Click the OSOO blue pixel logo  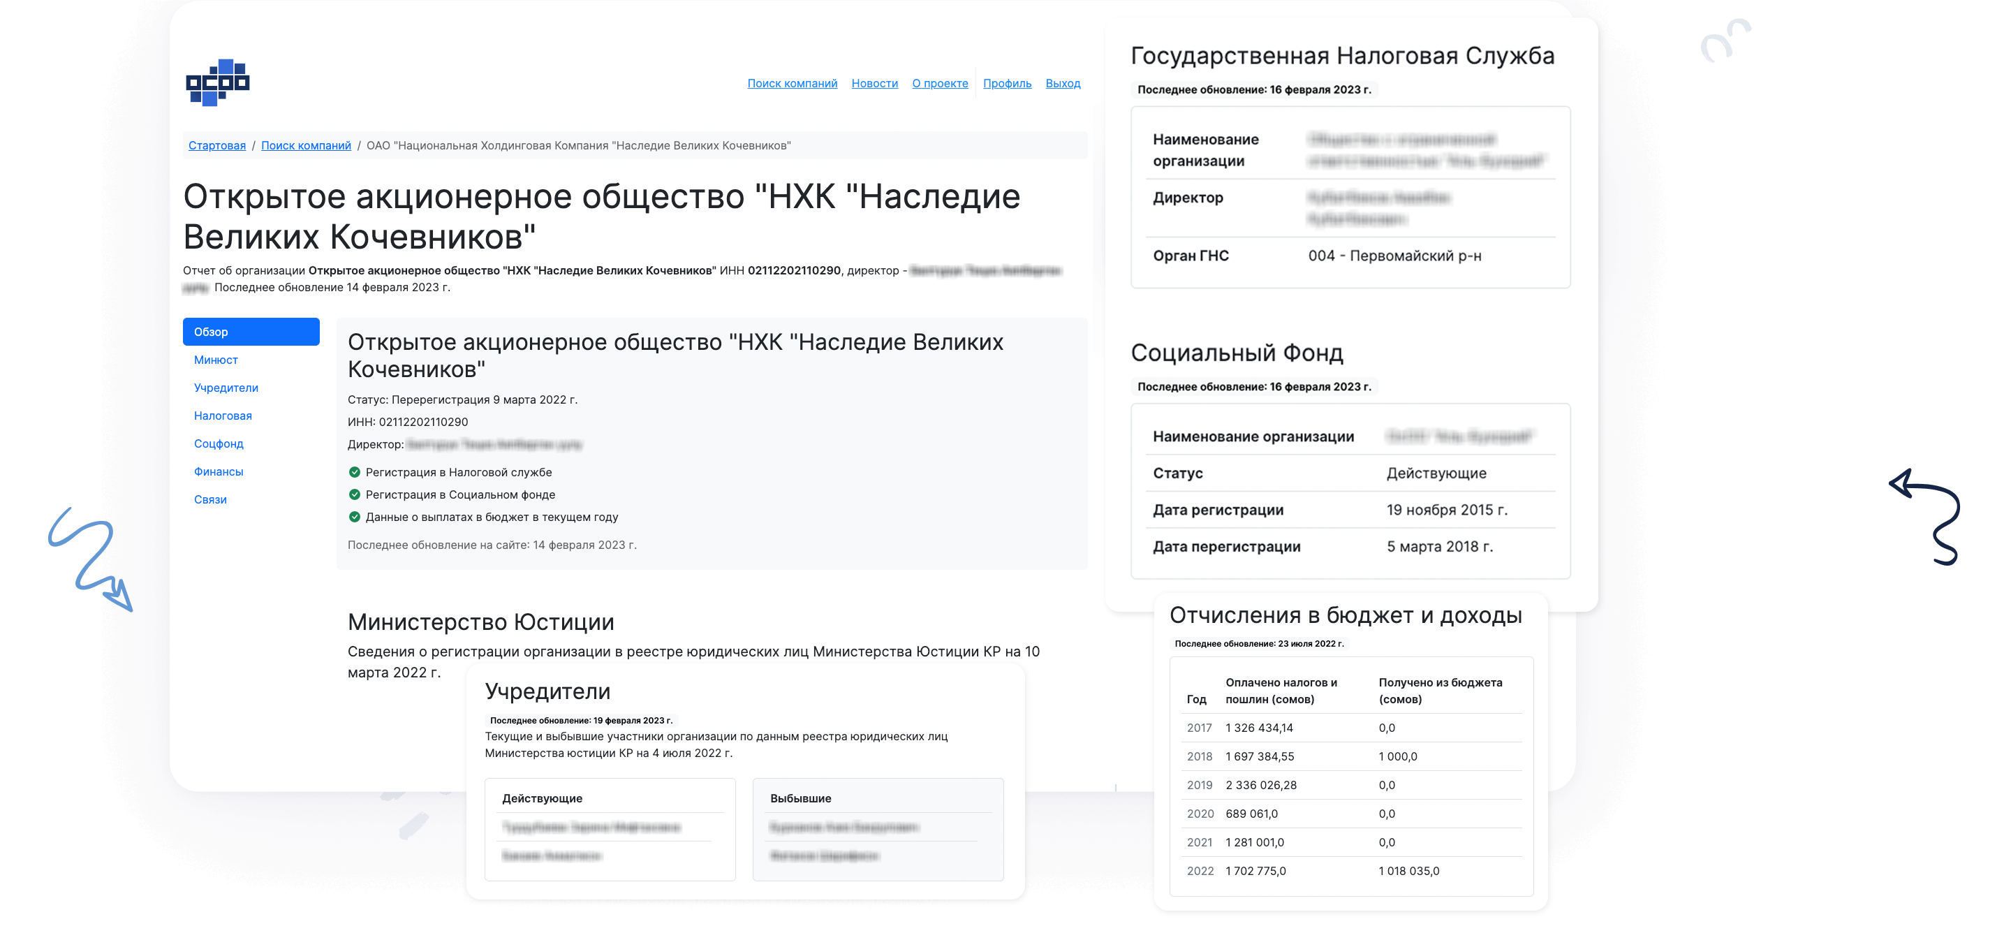tap(217, 82)
